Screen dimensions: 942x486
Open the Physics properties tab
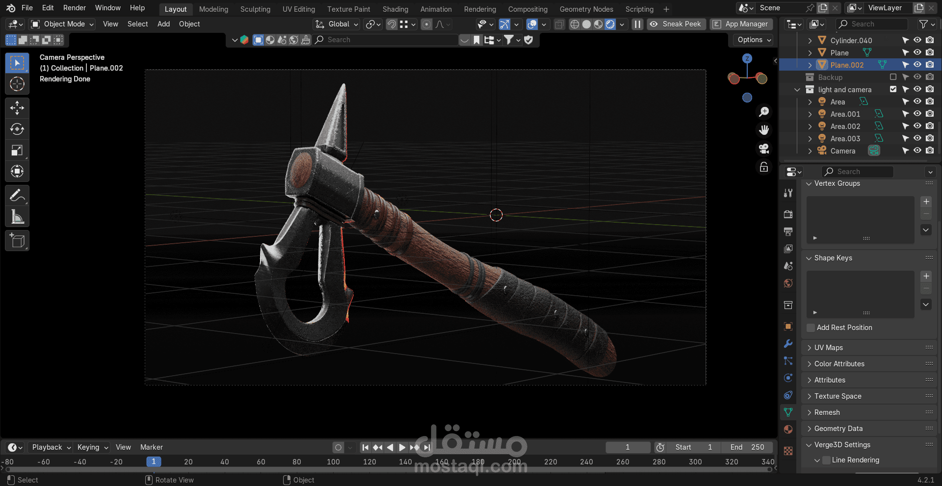tap(788, 378)
